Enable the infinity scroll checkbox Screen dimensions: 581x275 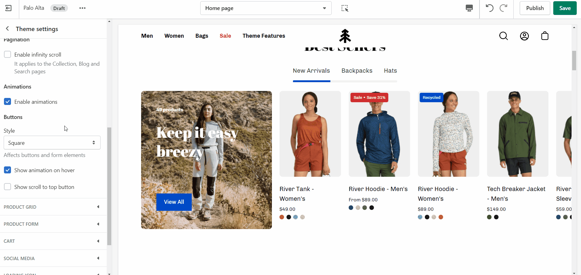click(x=8, y=54)
